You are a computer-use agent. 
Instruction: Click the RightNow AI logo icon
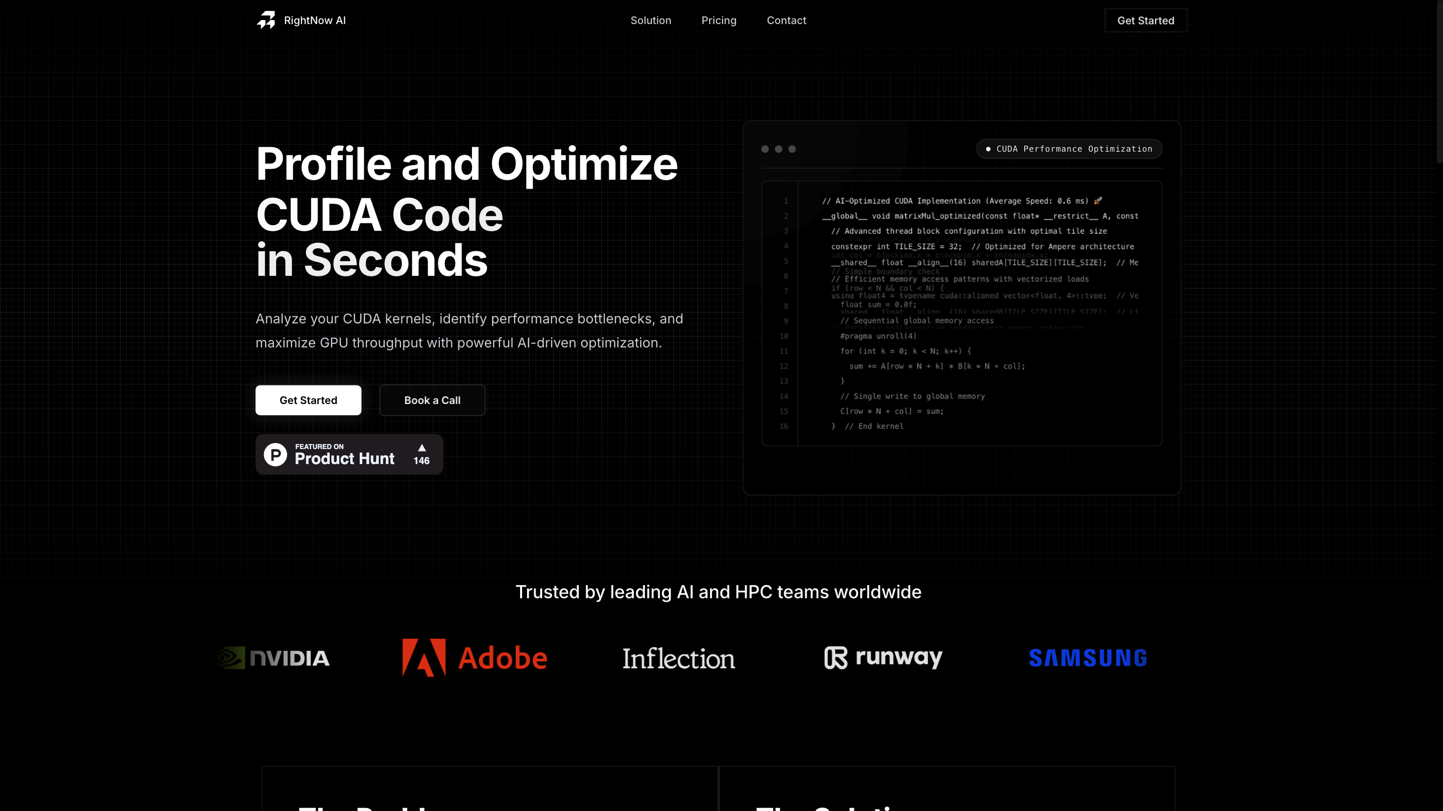click(266, 20)
